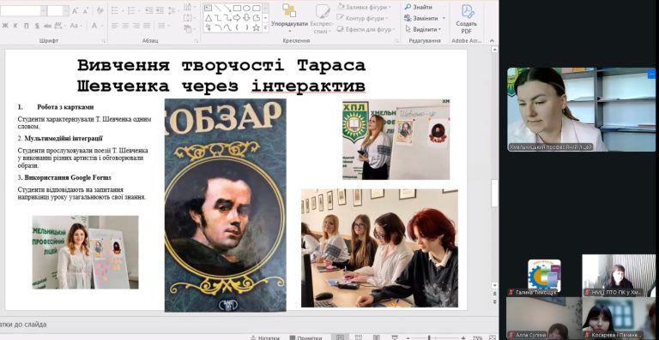Select the 5-point Star shape
The height and width of the screenshot is (340, 659).
tap(256, 27)
